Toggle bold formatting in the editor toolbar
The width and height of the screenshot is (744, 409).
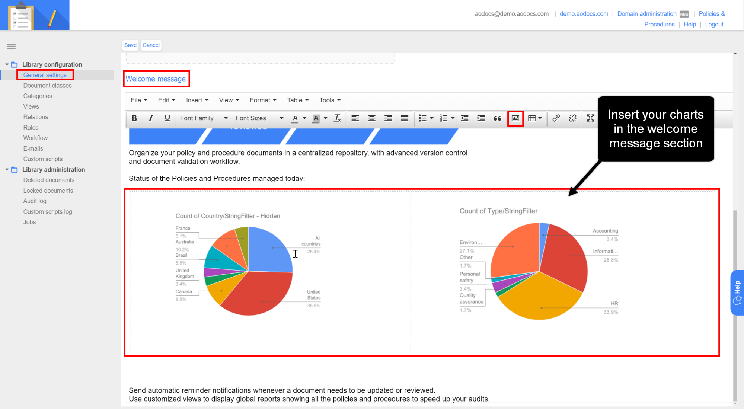click(x=134, y=118)
